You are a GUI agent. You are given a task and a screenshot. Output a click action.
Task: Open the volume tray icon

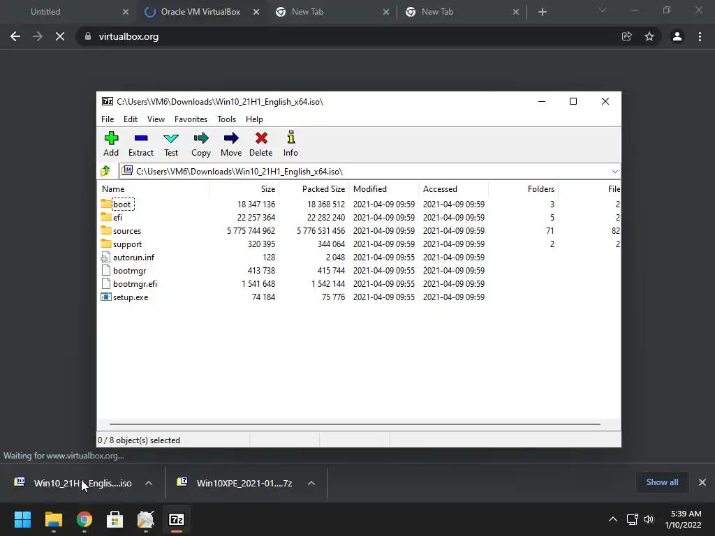649,519
